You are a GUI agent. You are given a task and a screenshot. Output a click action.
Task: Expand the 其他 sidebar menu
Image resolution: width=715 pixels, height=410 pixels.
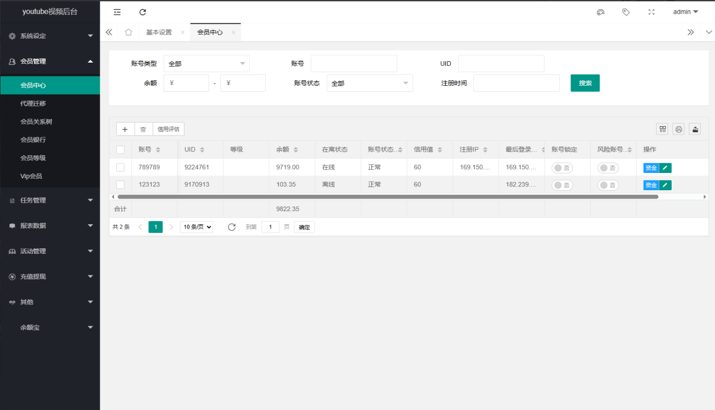(x=50, y=302)
